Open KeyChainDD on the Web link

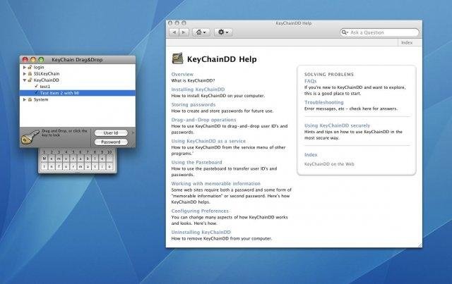329,164
